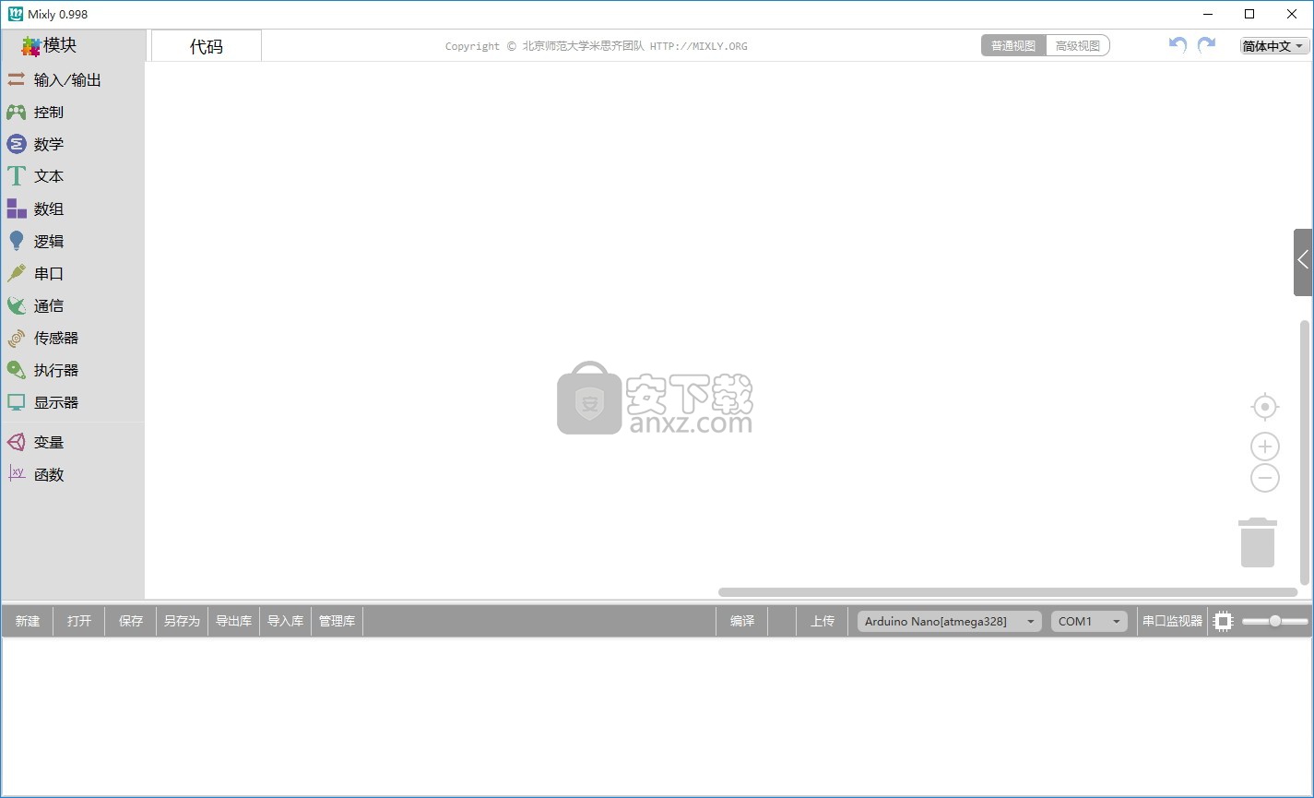The image size is (1314, 798).
Task: Open the 简体中文 language dropdown
Action: (x=1274, y=46)
